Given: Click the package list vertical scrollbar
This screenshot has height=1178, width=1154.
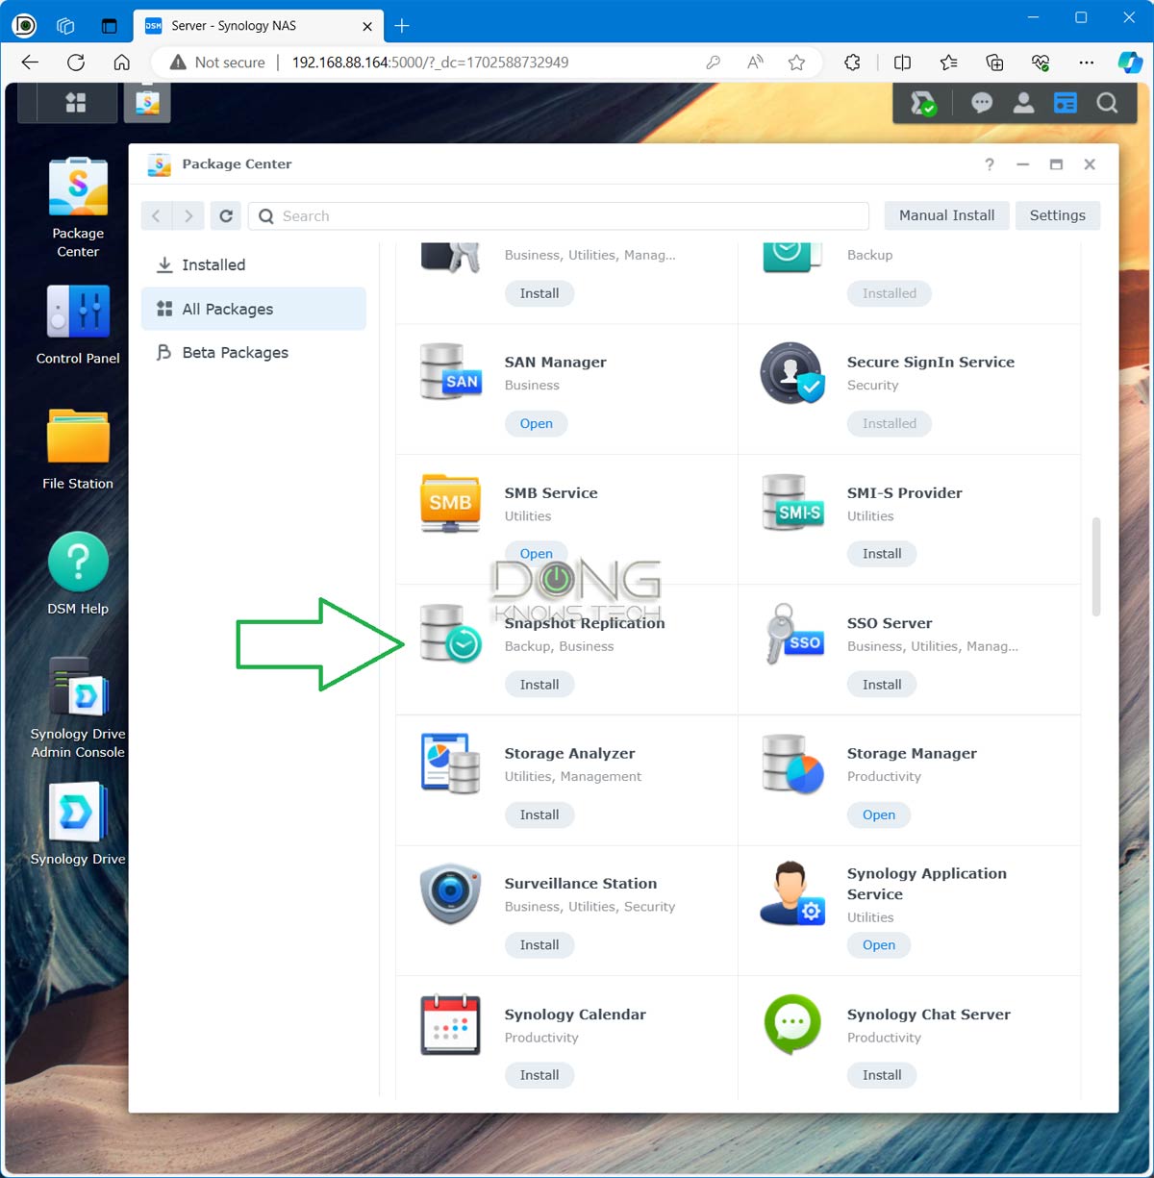Looking at the screenshot, I should (1096, 567).
